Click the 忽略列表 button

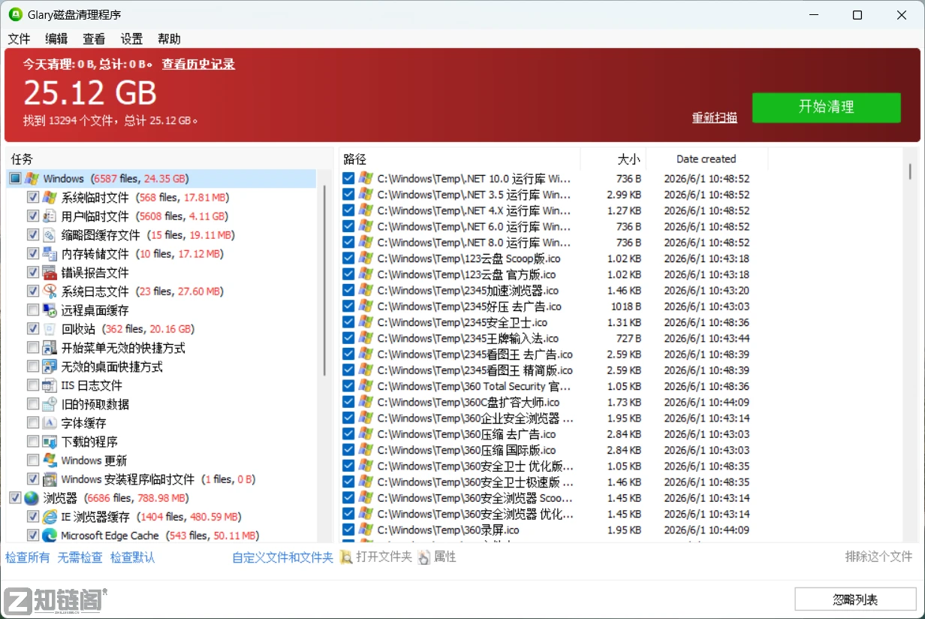[855, 599]
